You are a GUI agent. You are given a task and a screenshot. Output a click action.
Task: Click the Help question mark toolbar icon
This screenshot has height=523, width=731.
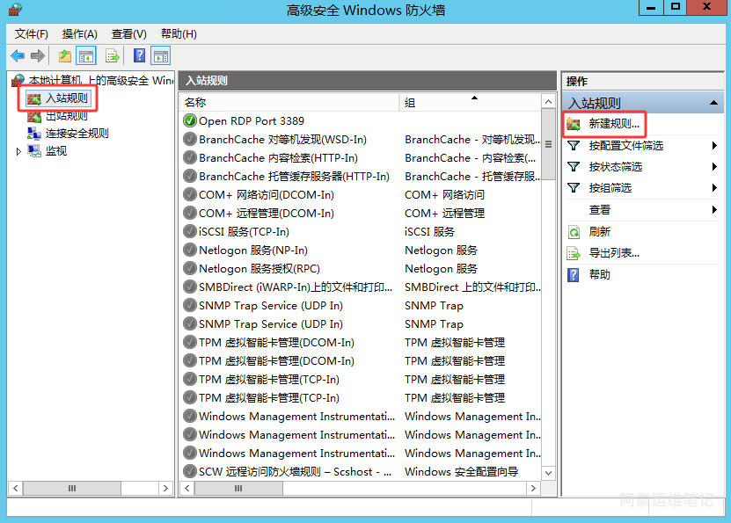tap(139, 56)
